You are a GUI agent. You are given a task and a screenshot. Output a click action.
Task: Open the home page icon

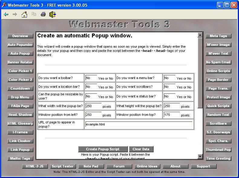click(x=24, y=14)
